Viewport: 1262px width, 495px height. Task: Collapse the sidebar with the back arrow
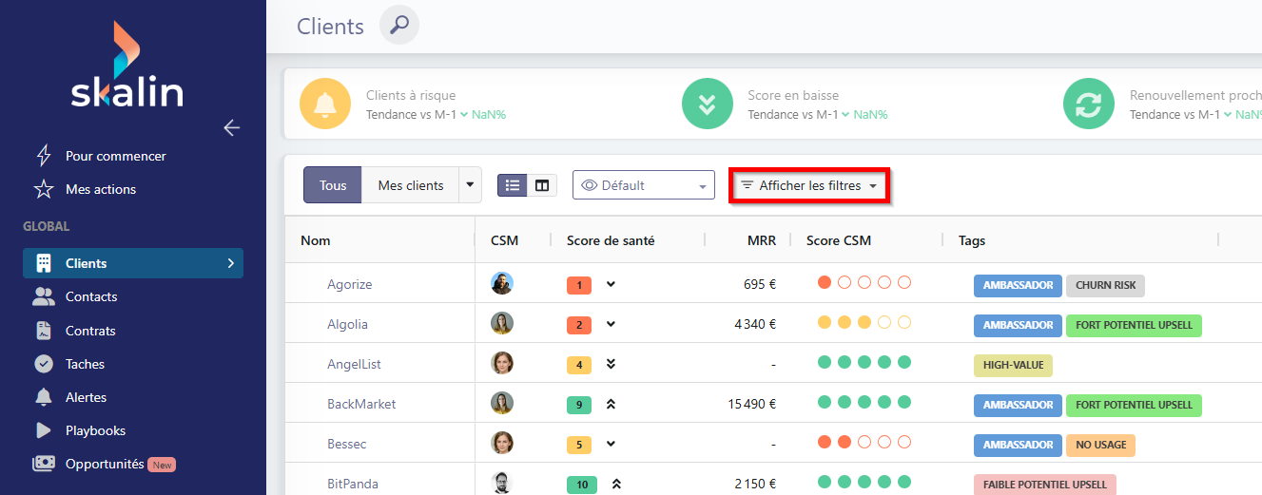pyautogui.click(x=231, y=127)
